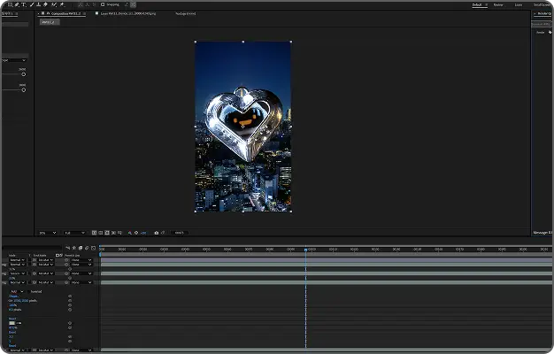Open the top layer's Track Matte dropdown
Screen dimensions: 554x354
point(46,260)
